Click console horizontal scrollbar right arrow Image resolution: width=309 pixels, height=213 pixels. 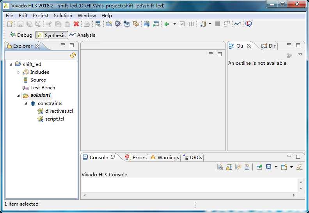point(294,195)
